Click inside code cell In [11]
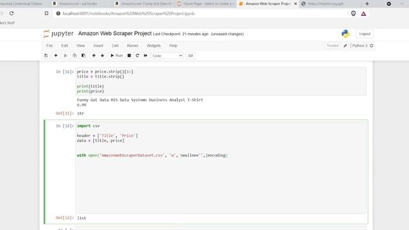 coord(220,81)
